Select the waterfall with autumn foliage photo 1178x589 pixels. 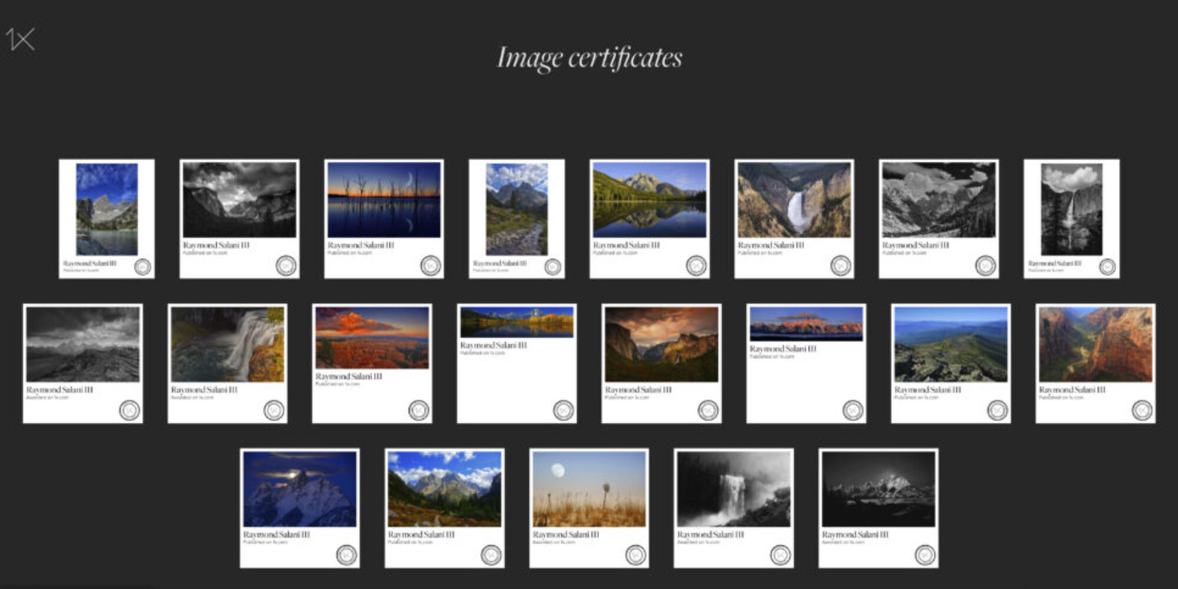pos(227,345)
